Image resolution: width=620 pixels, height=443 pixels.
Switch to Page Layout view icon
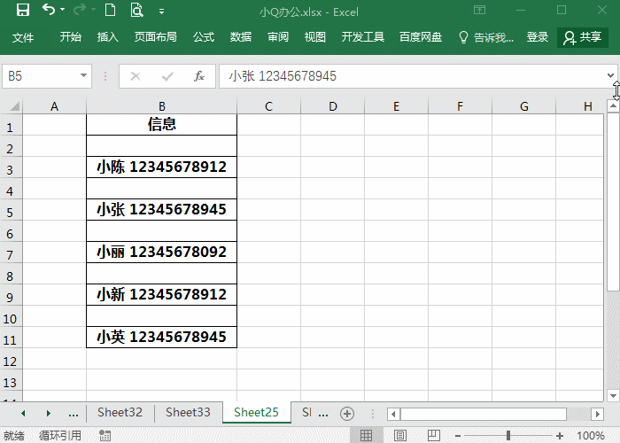point(399,436)
